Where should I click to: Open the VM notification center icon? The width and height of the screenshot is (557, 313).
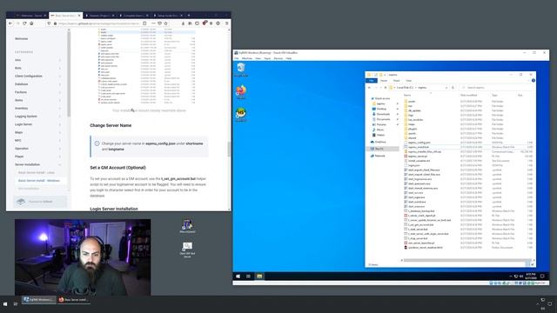[x=542, y=276]
